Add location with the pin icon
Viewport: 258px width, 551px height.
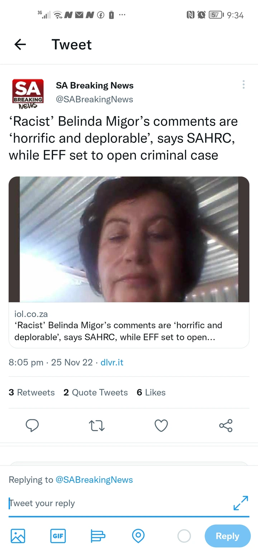pyautogui.click(x=138, y=536)
